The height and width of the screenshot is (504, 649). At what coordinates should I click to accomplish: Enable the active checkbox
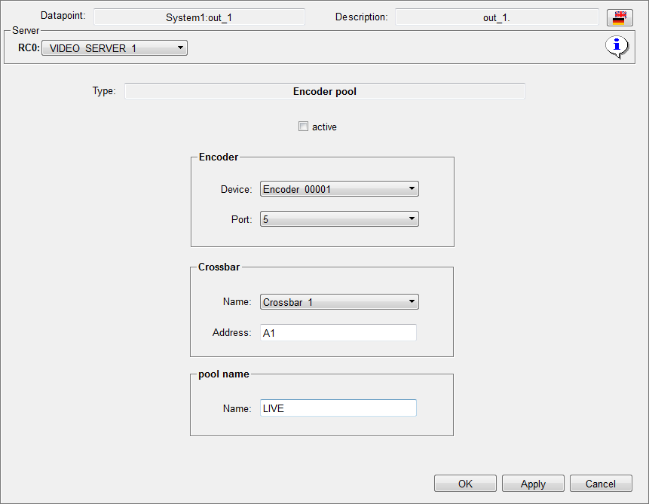pyautogui.click(x=304, y=127)
